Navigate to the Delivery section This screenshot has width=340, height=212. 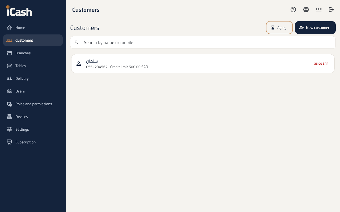coord(33,78)
